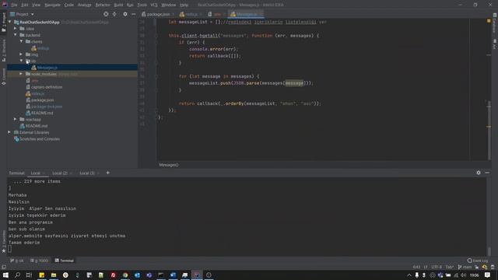498x280 pixels.
Task: Open Windows search magnifier icon
Action: (x=17, y=275)
